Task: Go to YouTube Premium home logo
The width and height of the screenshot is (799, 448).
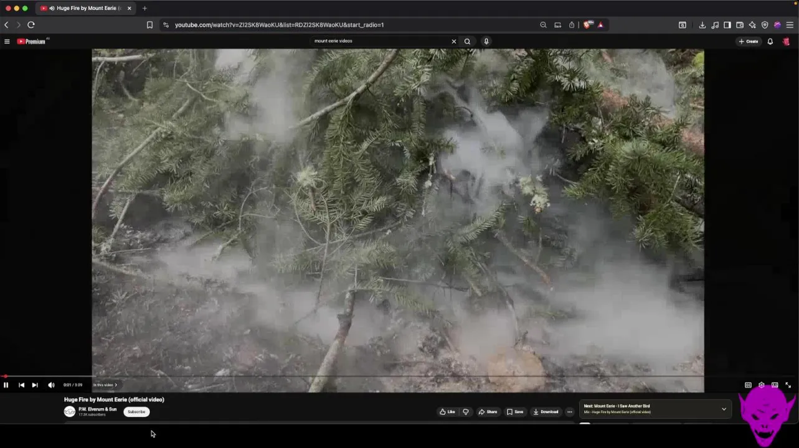Action: [x=32, y=42]
